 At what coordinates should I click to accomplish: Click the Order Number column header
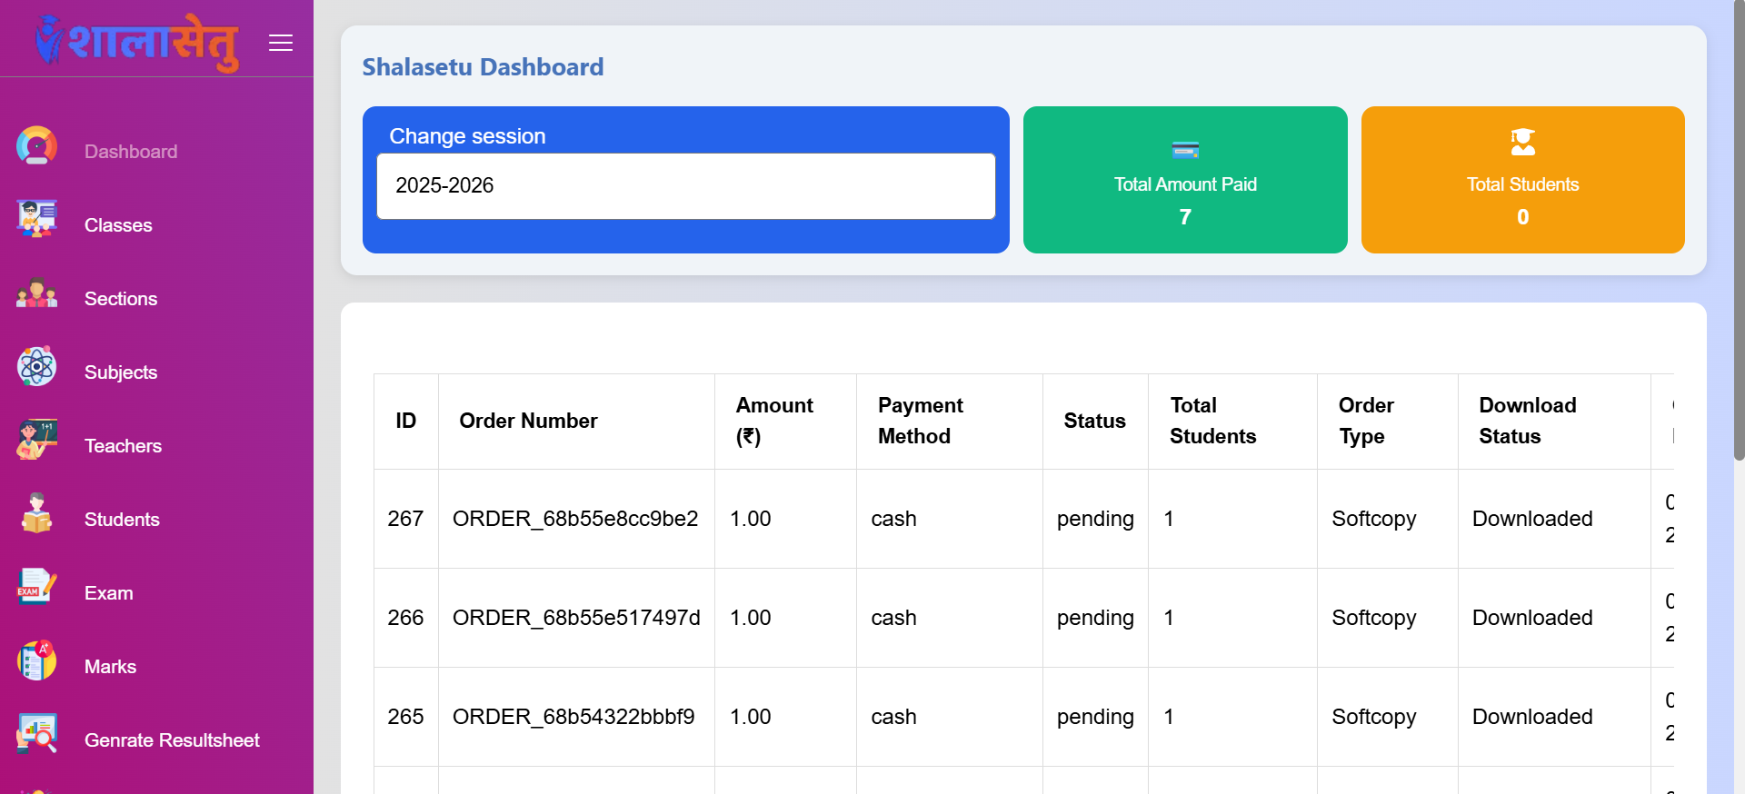(528, 421)
